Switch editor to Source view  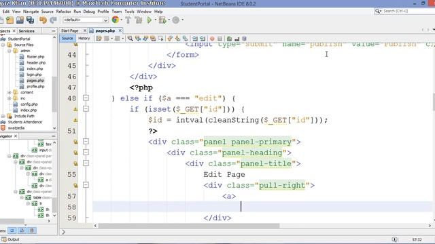(x=67, y=39)
